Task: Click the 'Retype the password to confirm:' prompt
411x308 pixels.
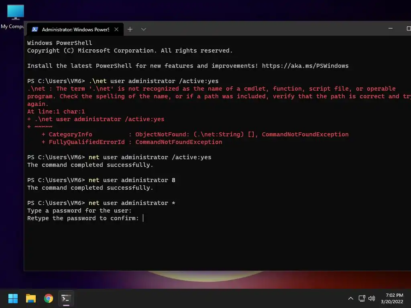Action: (83, 218)
